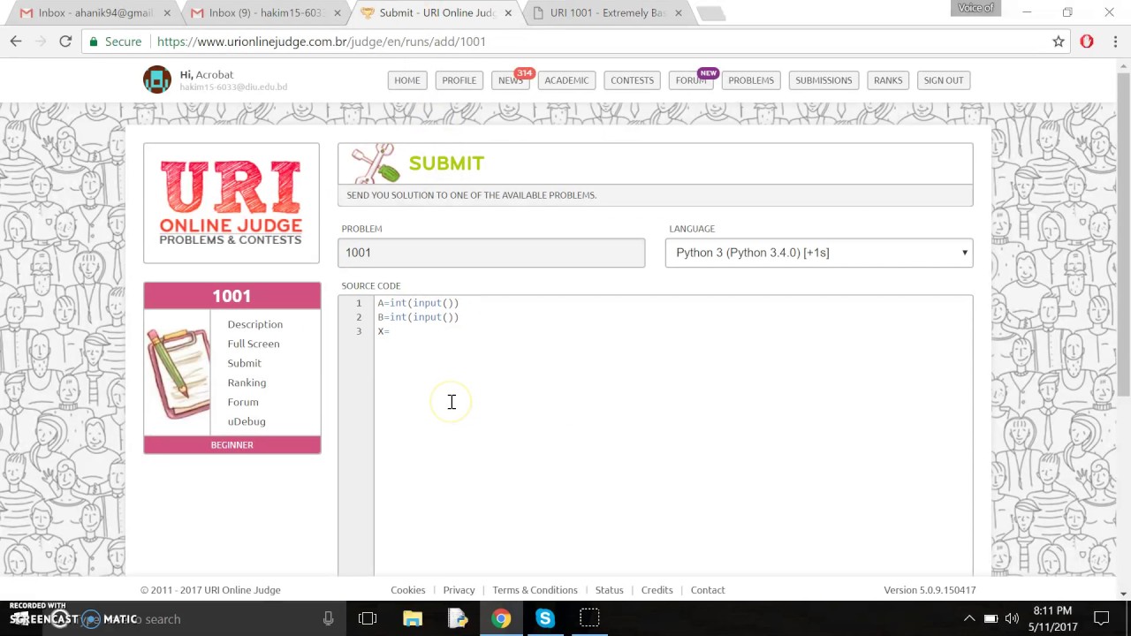Switch to the URI 1001 Extremely Basic tab
Screen dimensions: 1131x636
pos(608,13)
